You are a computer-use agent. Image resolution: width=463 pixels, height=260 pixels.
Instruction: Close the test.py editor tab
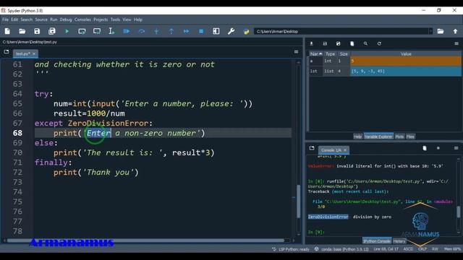34,53
